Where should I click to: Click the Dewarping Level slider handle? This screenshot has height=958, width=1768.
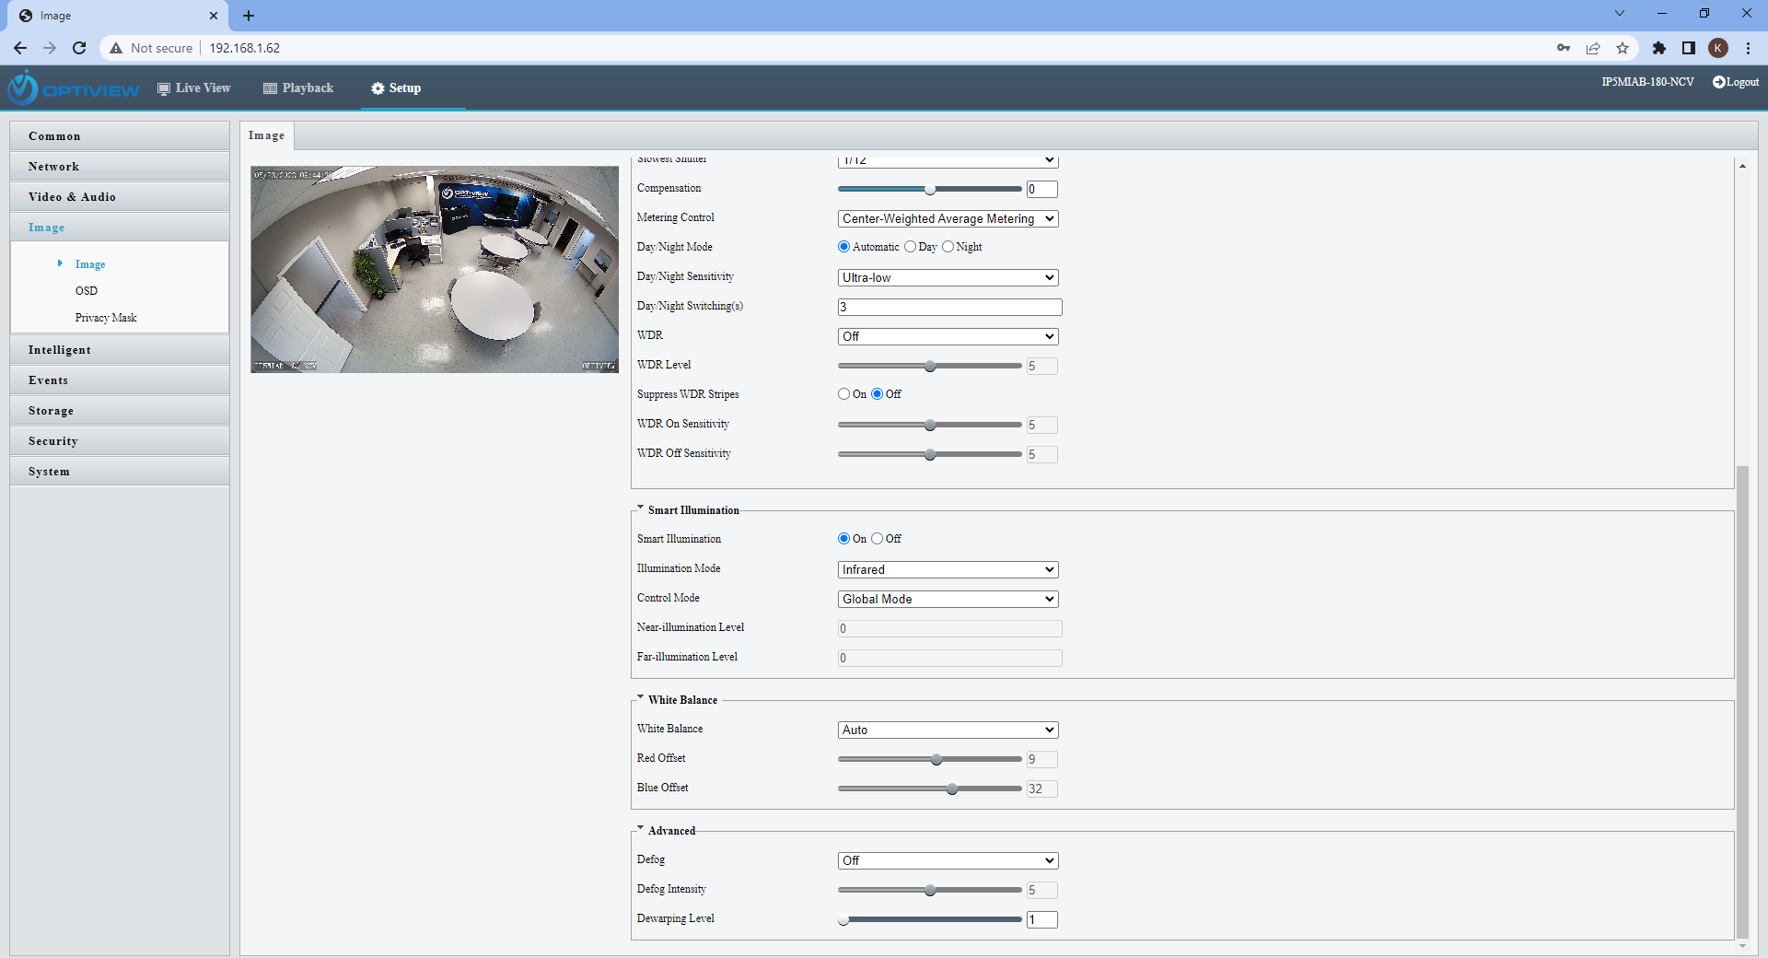pyautogui.click(x=843, y=919)
